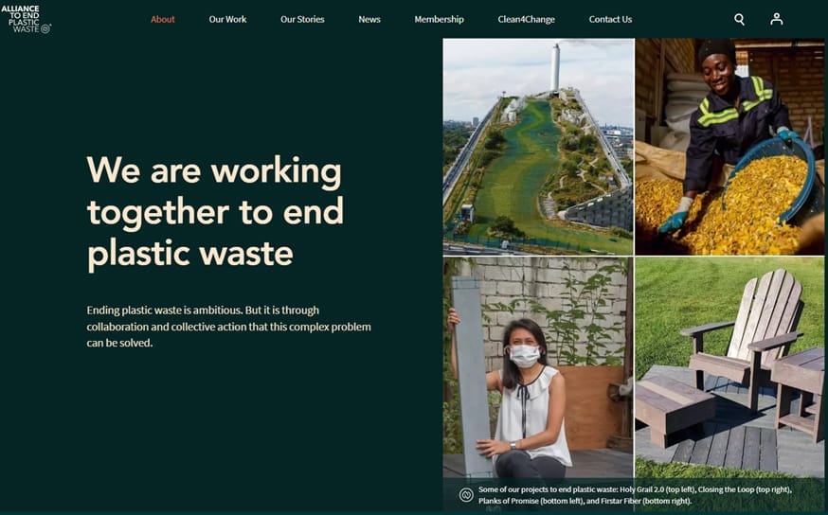Viewport: 828px width, 515px height.
Task: Click the paragraph on collaboration and collective action
Action: click(x=228, y=327)
